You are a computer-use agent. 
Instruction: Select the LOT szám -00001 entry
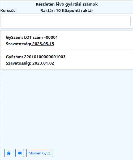pos(67,40)
